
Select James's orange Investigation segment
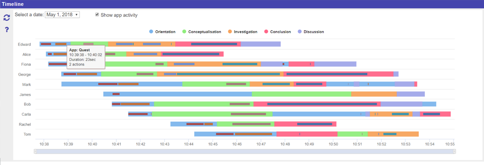click(374, 94)
